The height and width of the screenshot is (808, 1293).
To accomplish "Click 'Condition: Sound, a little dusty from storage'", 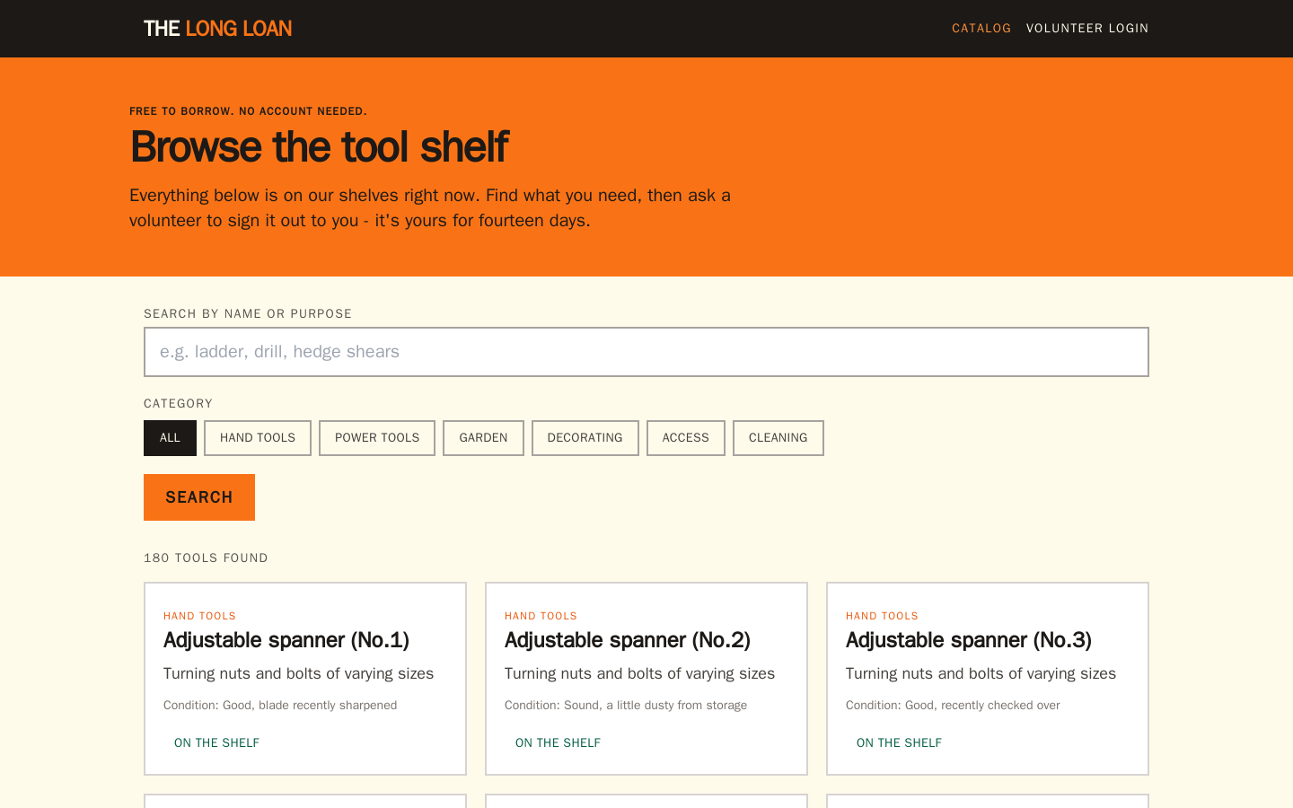I will click(x=626, y=706).
